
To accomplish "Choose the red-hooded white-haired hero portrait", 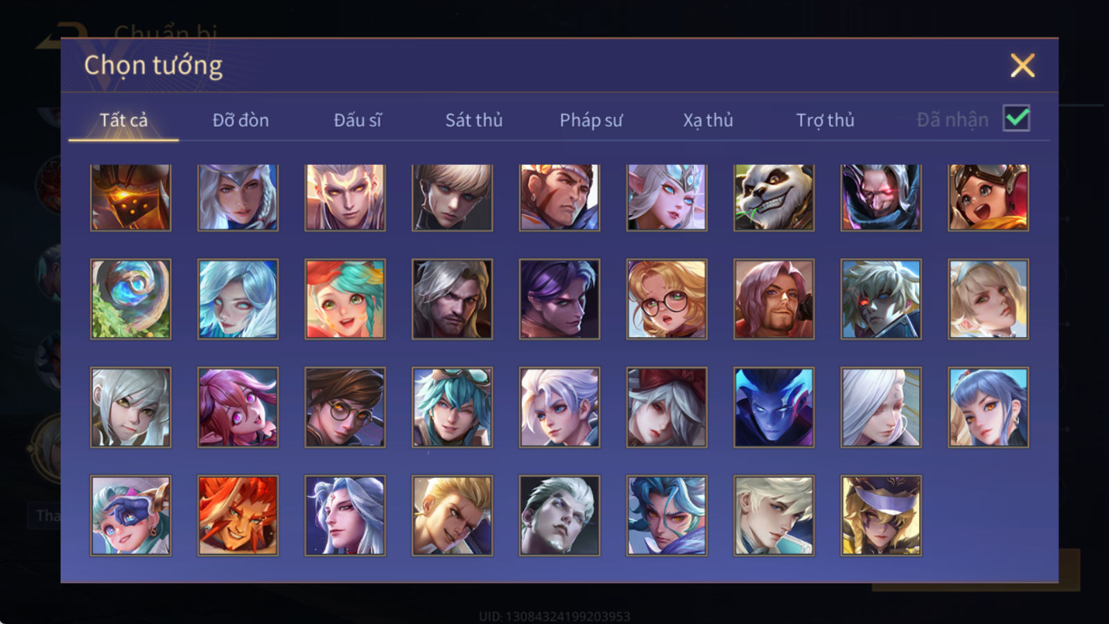I will pyautogui.click(x=666, y=407).
